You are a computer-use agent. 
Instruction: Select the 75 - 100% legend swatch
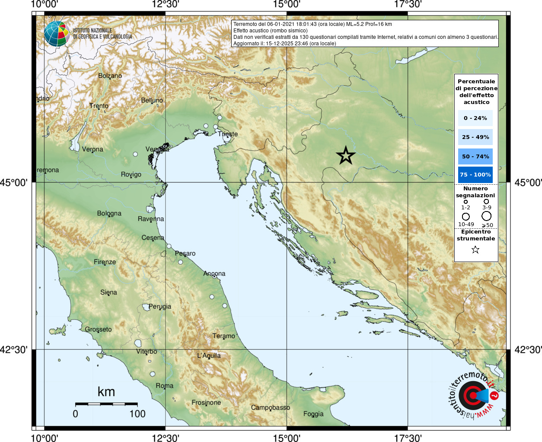coord(475,175)
